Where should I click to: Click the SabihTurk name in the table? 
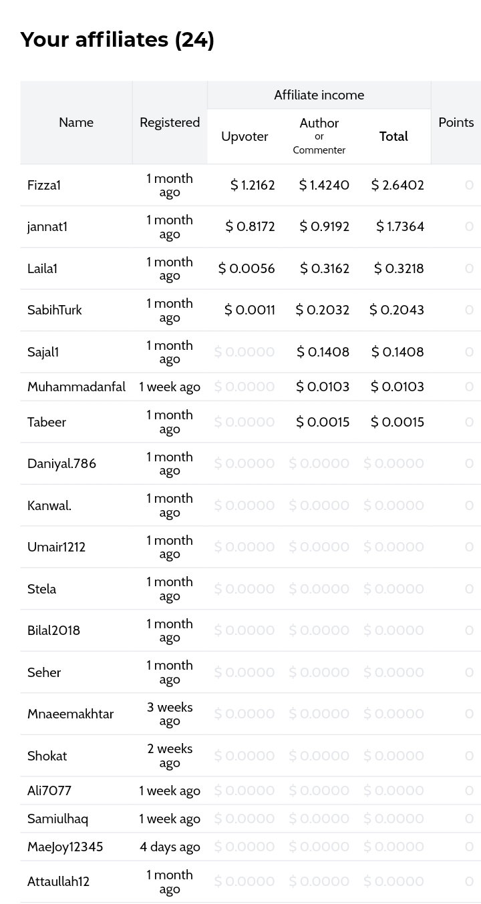point(55,310)
